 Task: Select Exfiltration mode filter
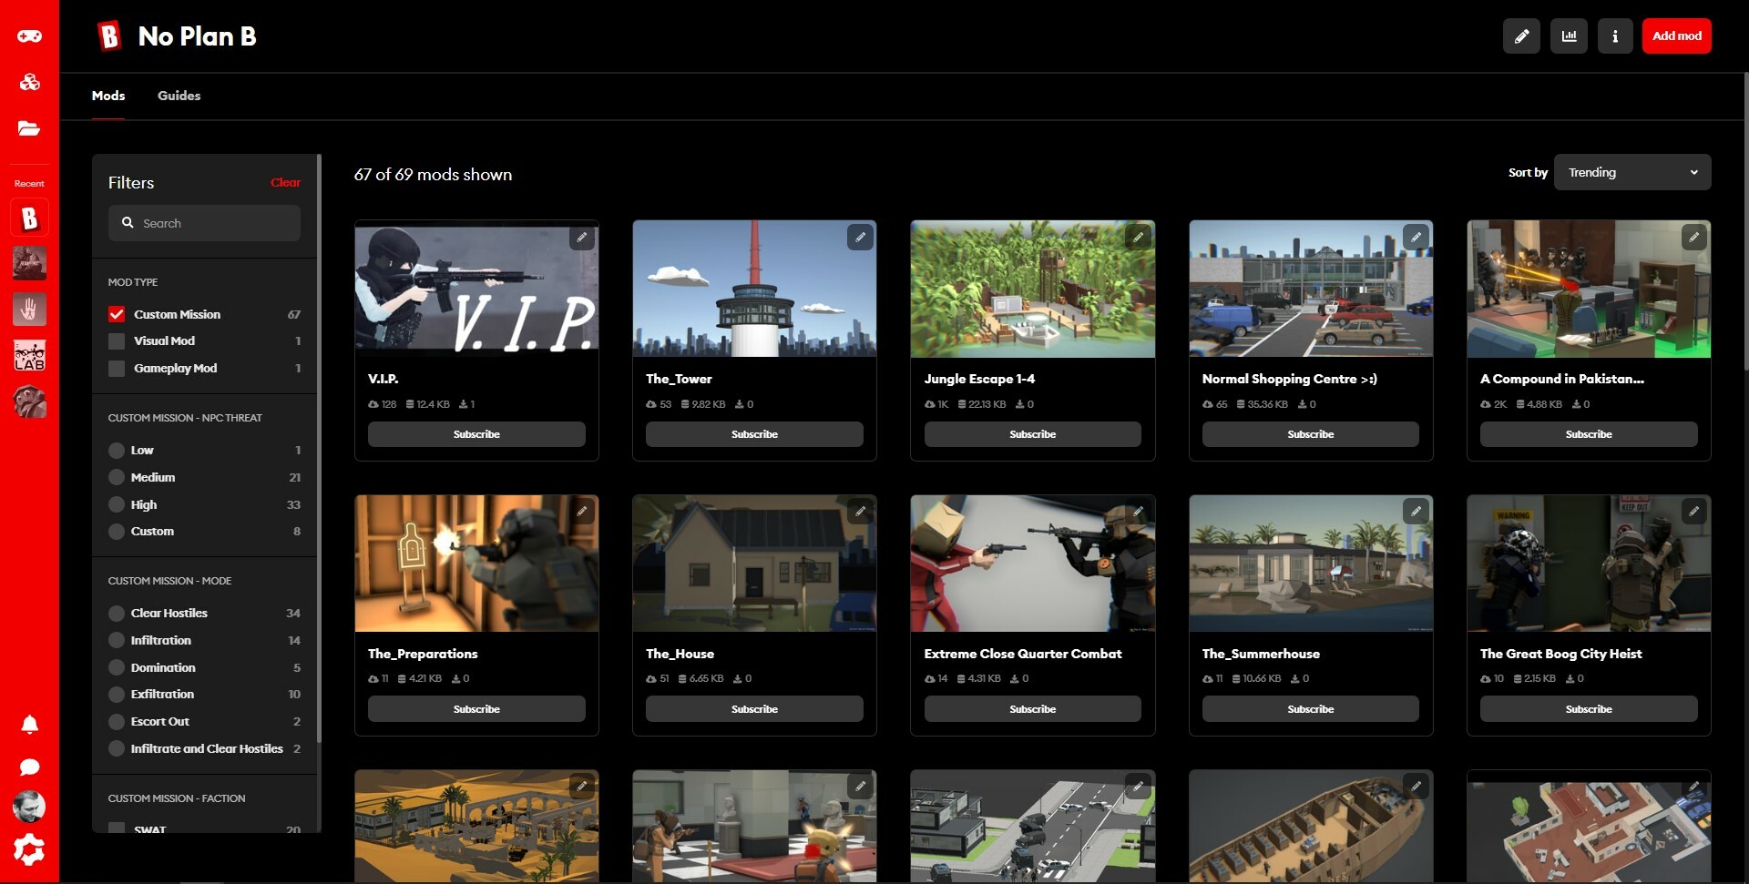(x=117, y=695)
